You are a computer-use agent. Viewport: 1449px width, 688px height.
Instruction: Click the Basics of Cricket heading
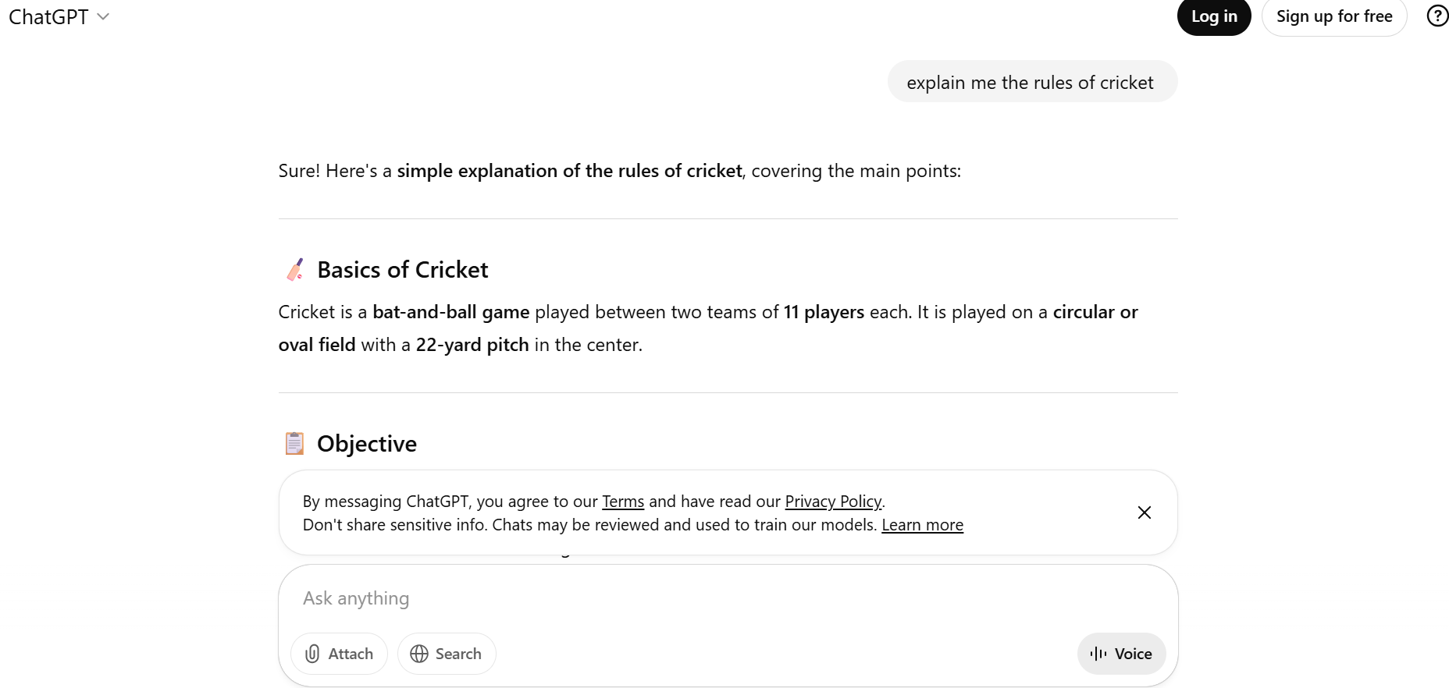(402, 270)
